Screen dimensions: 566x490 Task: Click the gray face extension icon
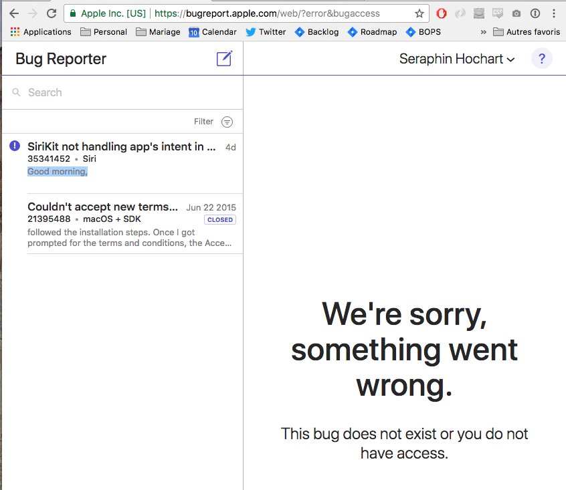(479, 13)
